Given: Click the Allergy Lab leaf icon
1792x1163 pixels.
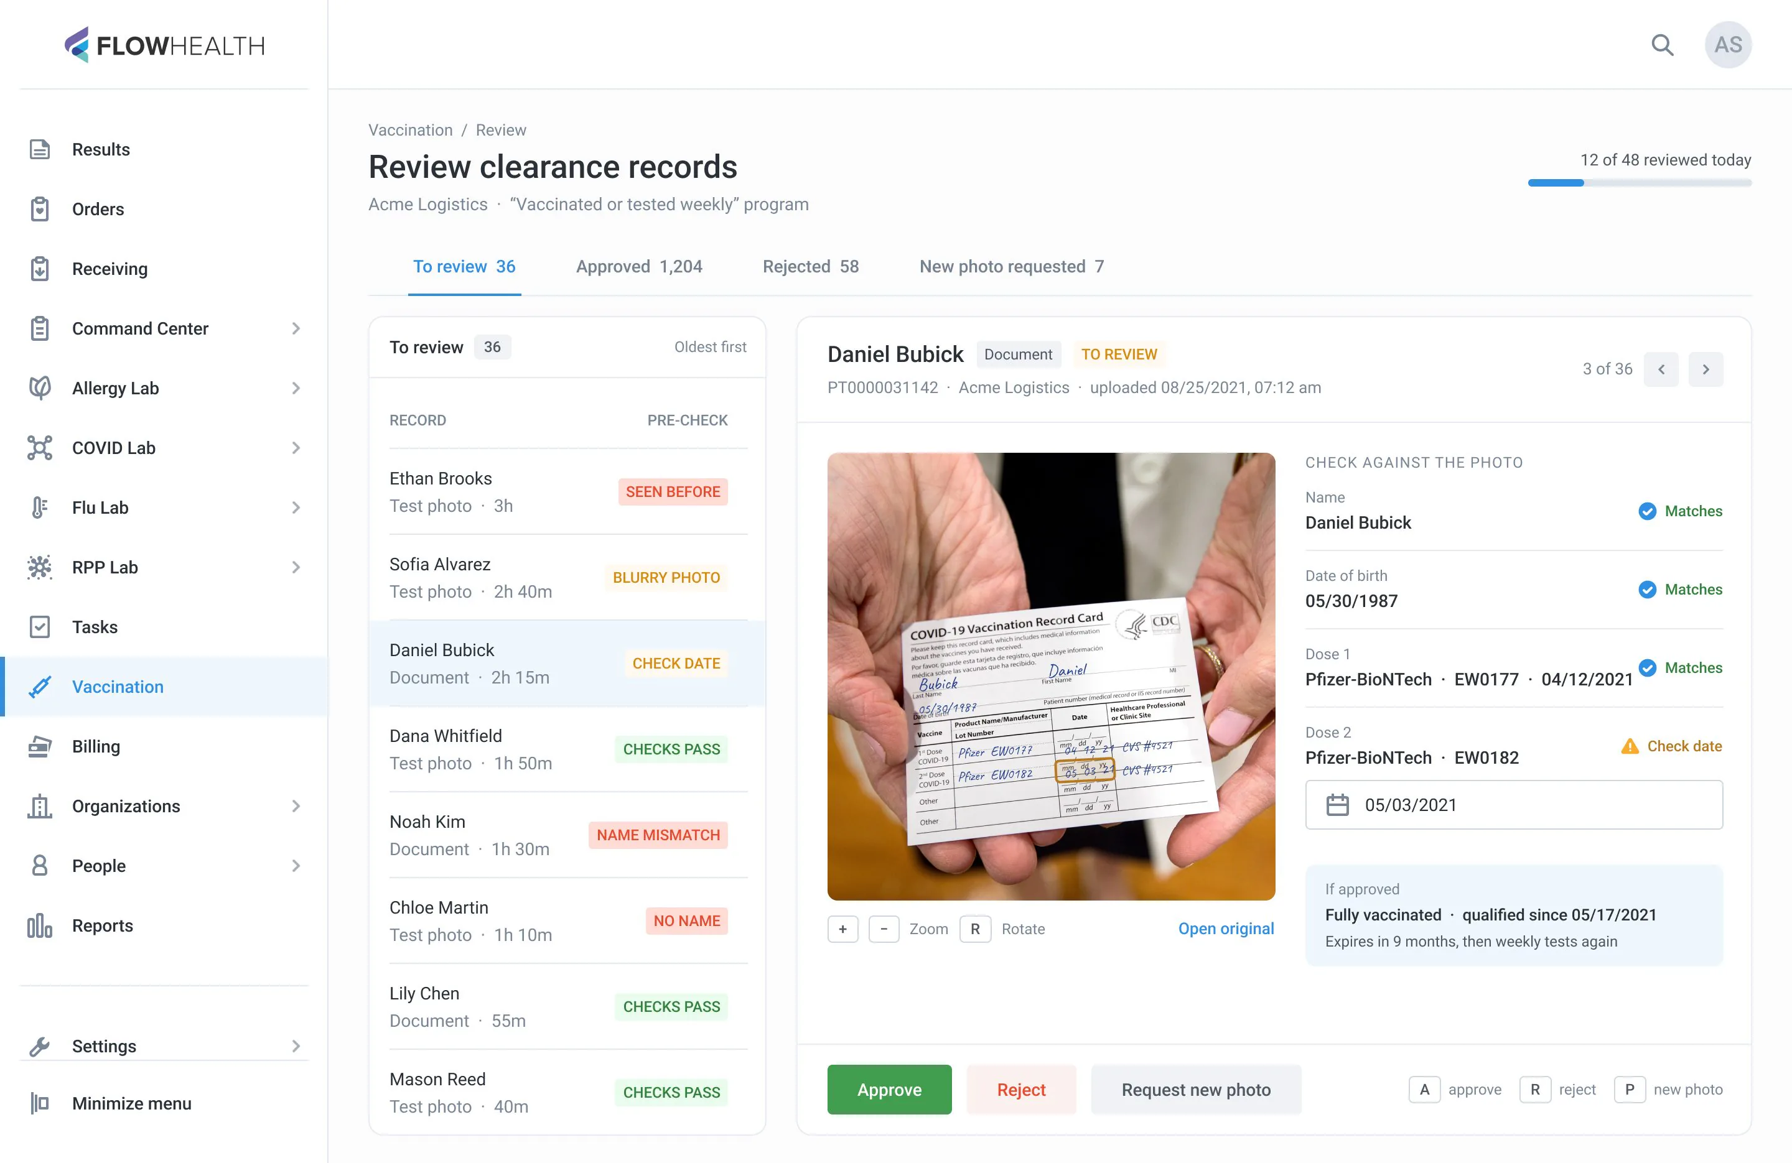Looking at the screenshot, I should click(40, 387).
